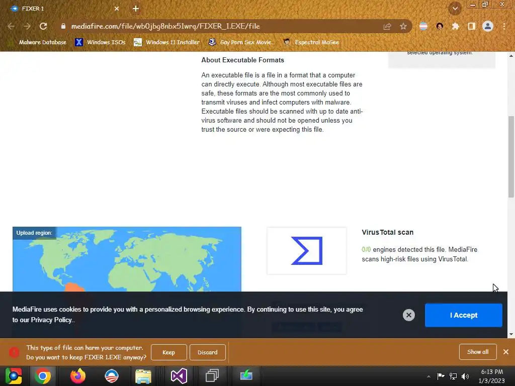Open the Windows ISOs bookmark
The image size is (515, 386).
click(100, 42)
